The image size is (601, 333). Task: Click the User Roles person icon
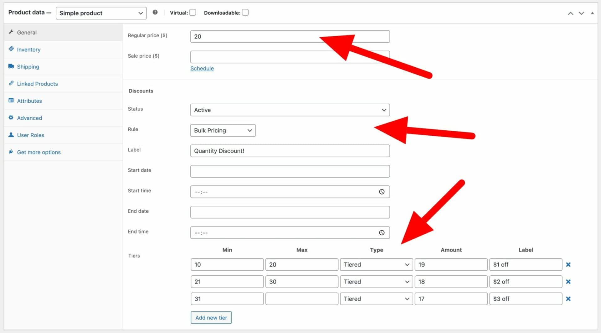(x=11, y=135)
